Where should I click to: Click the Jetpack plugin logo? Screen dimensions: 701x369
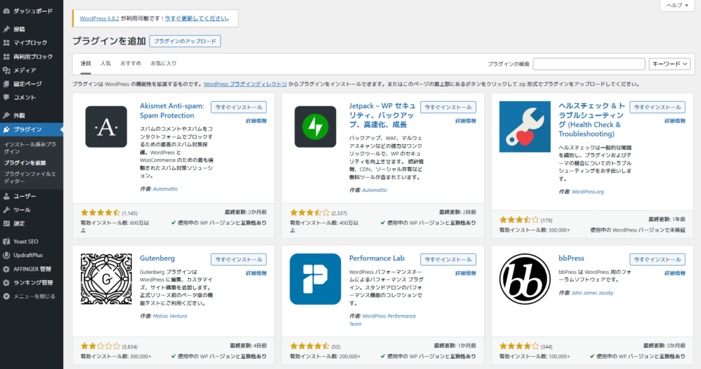[315, 127]
